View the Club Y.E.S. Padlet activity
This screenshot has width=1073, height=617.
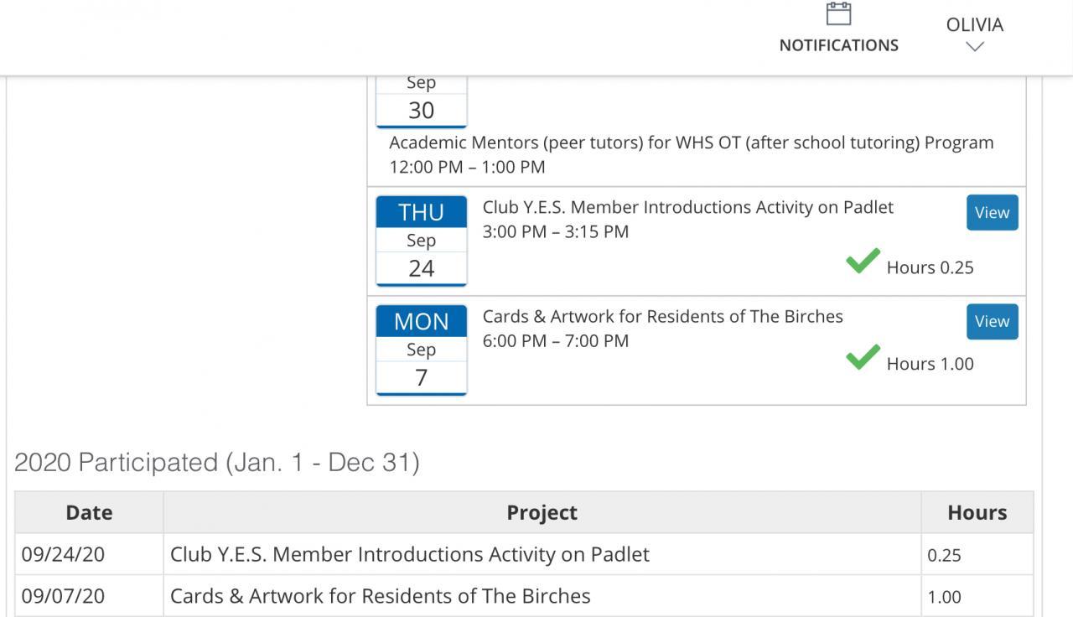click(x=992, y=213)
